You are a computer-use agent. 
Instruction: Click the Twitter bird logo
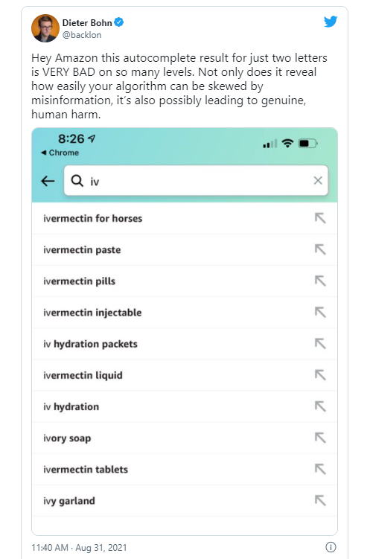[x=331, y=22]
